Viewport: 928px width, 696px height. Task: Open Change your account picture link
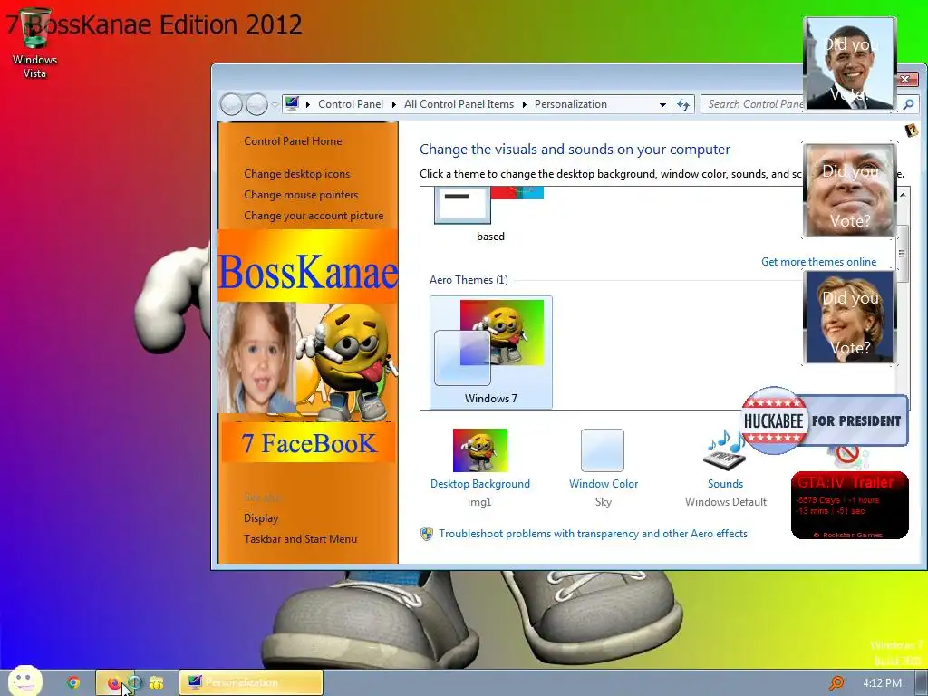[314, 216]
